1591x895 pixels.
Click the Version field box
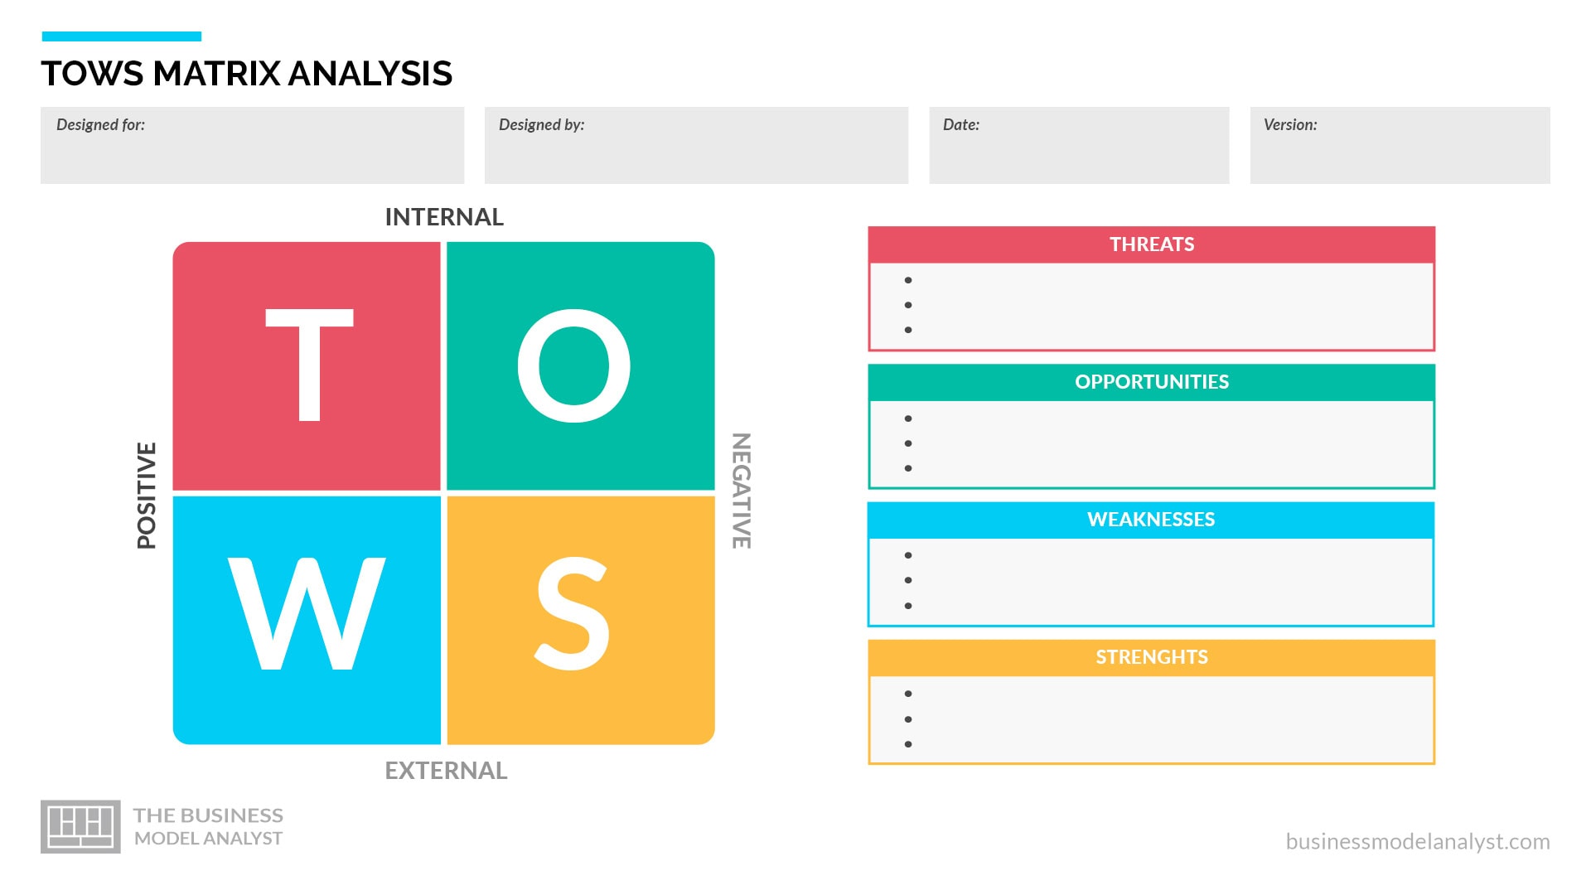click(1400, 146)
